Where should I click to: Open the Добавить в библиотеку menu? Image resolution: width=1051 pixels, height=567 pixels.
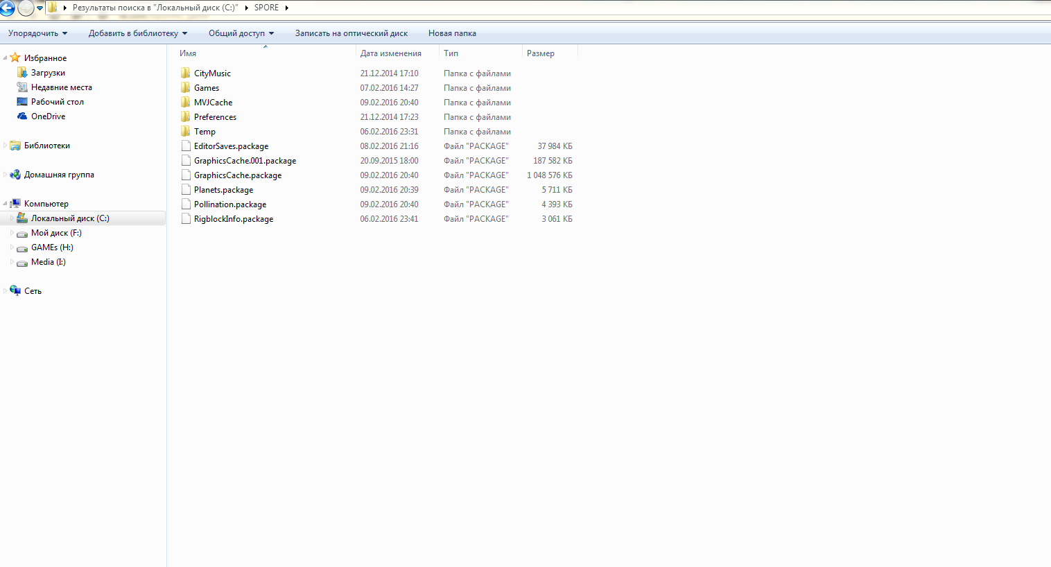click(x=138, y=33)
